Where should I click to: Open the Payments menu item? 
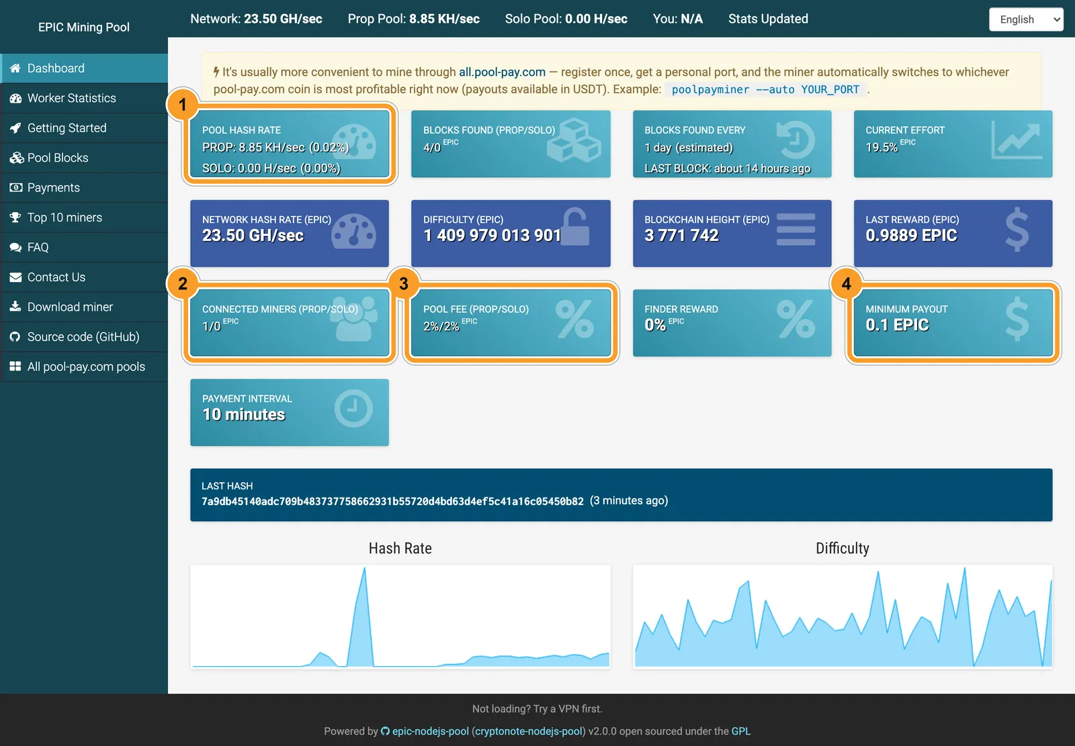(84, 188)
